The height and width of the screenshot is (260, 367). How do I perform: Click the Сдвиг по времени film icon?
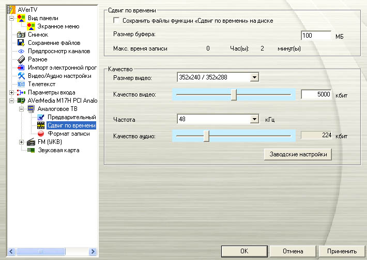41,125
